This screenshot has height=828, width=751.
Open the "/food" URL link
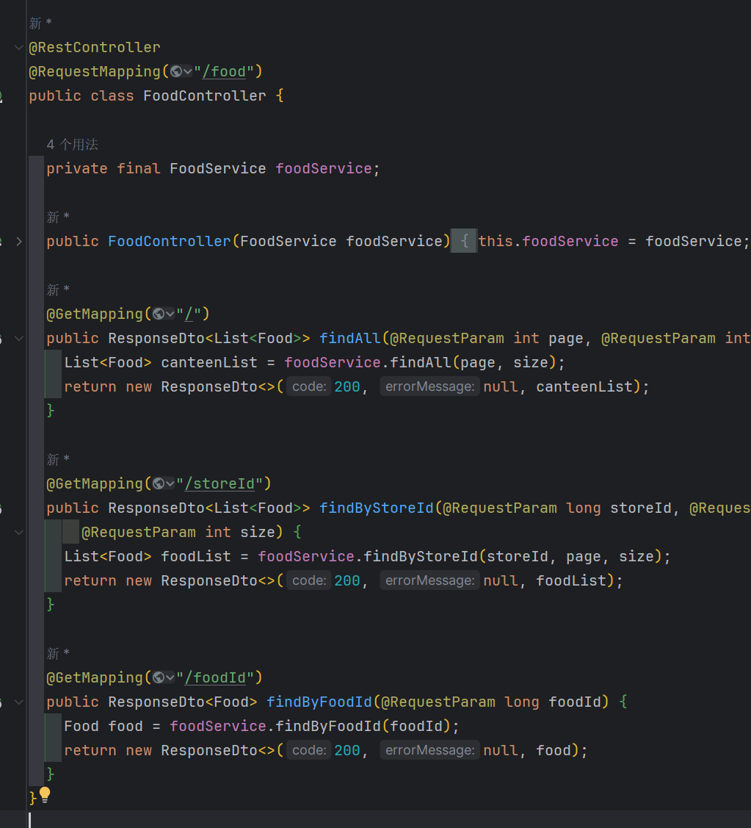(225, 72)
